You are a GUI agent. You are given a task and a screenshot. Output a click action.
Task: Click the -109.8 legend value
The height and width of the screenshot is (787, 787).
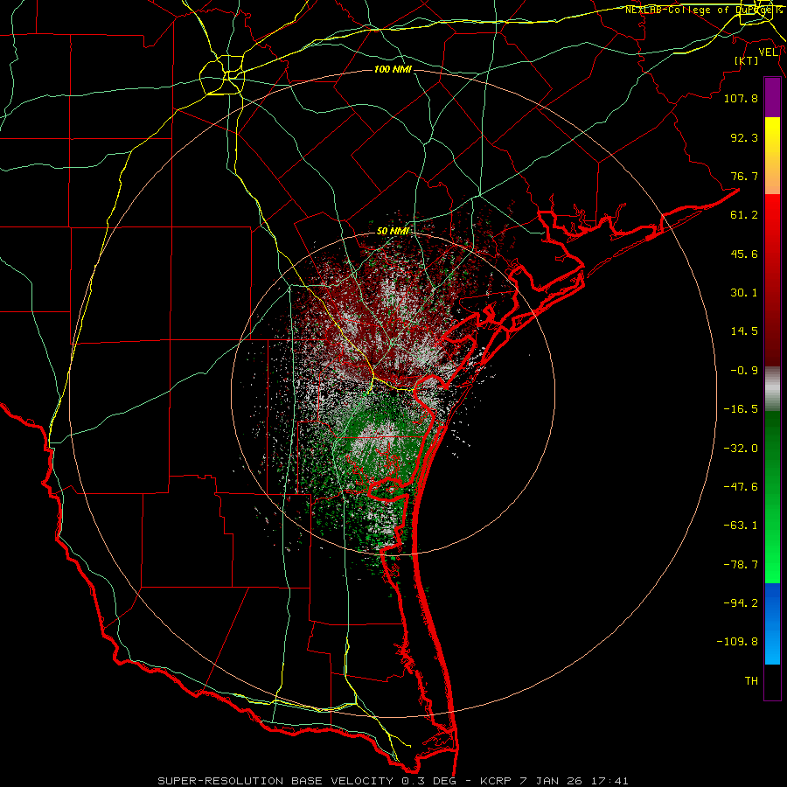pyautogui.click(x=737, y=642)
